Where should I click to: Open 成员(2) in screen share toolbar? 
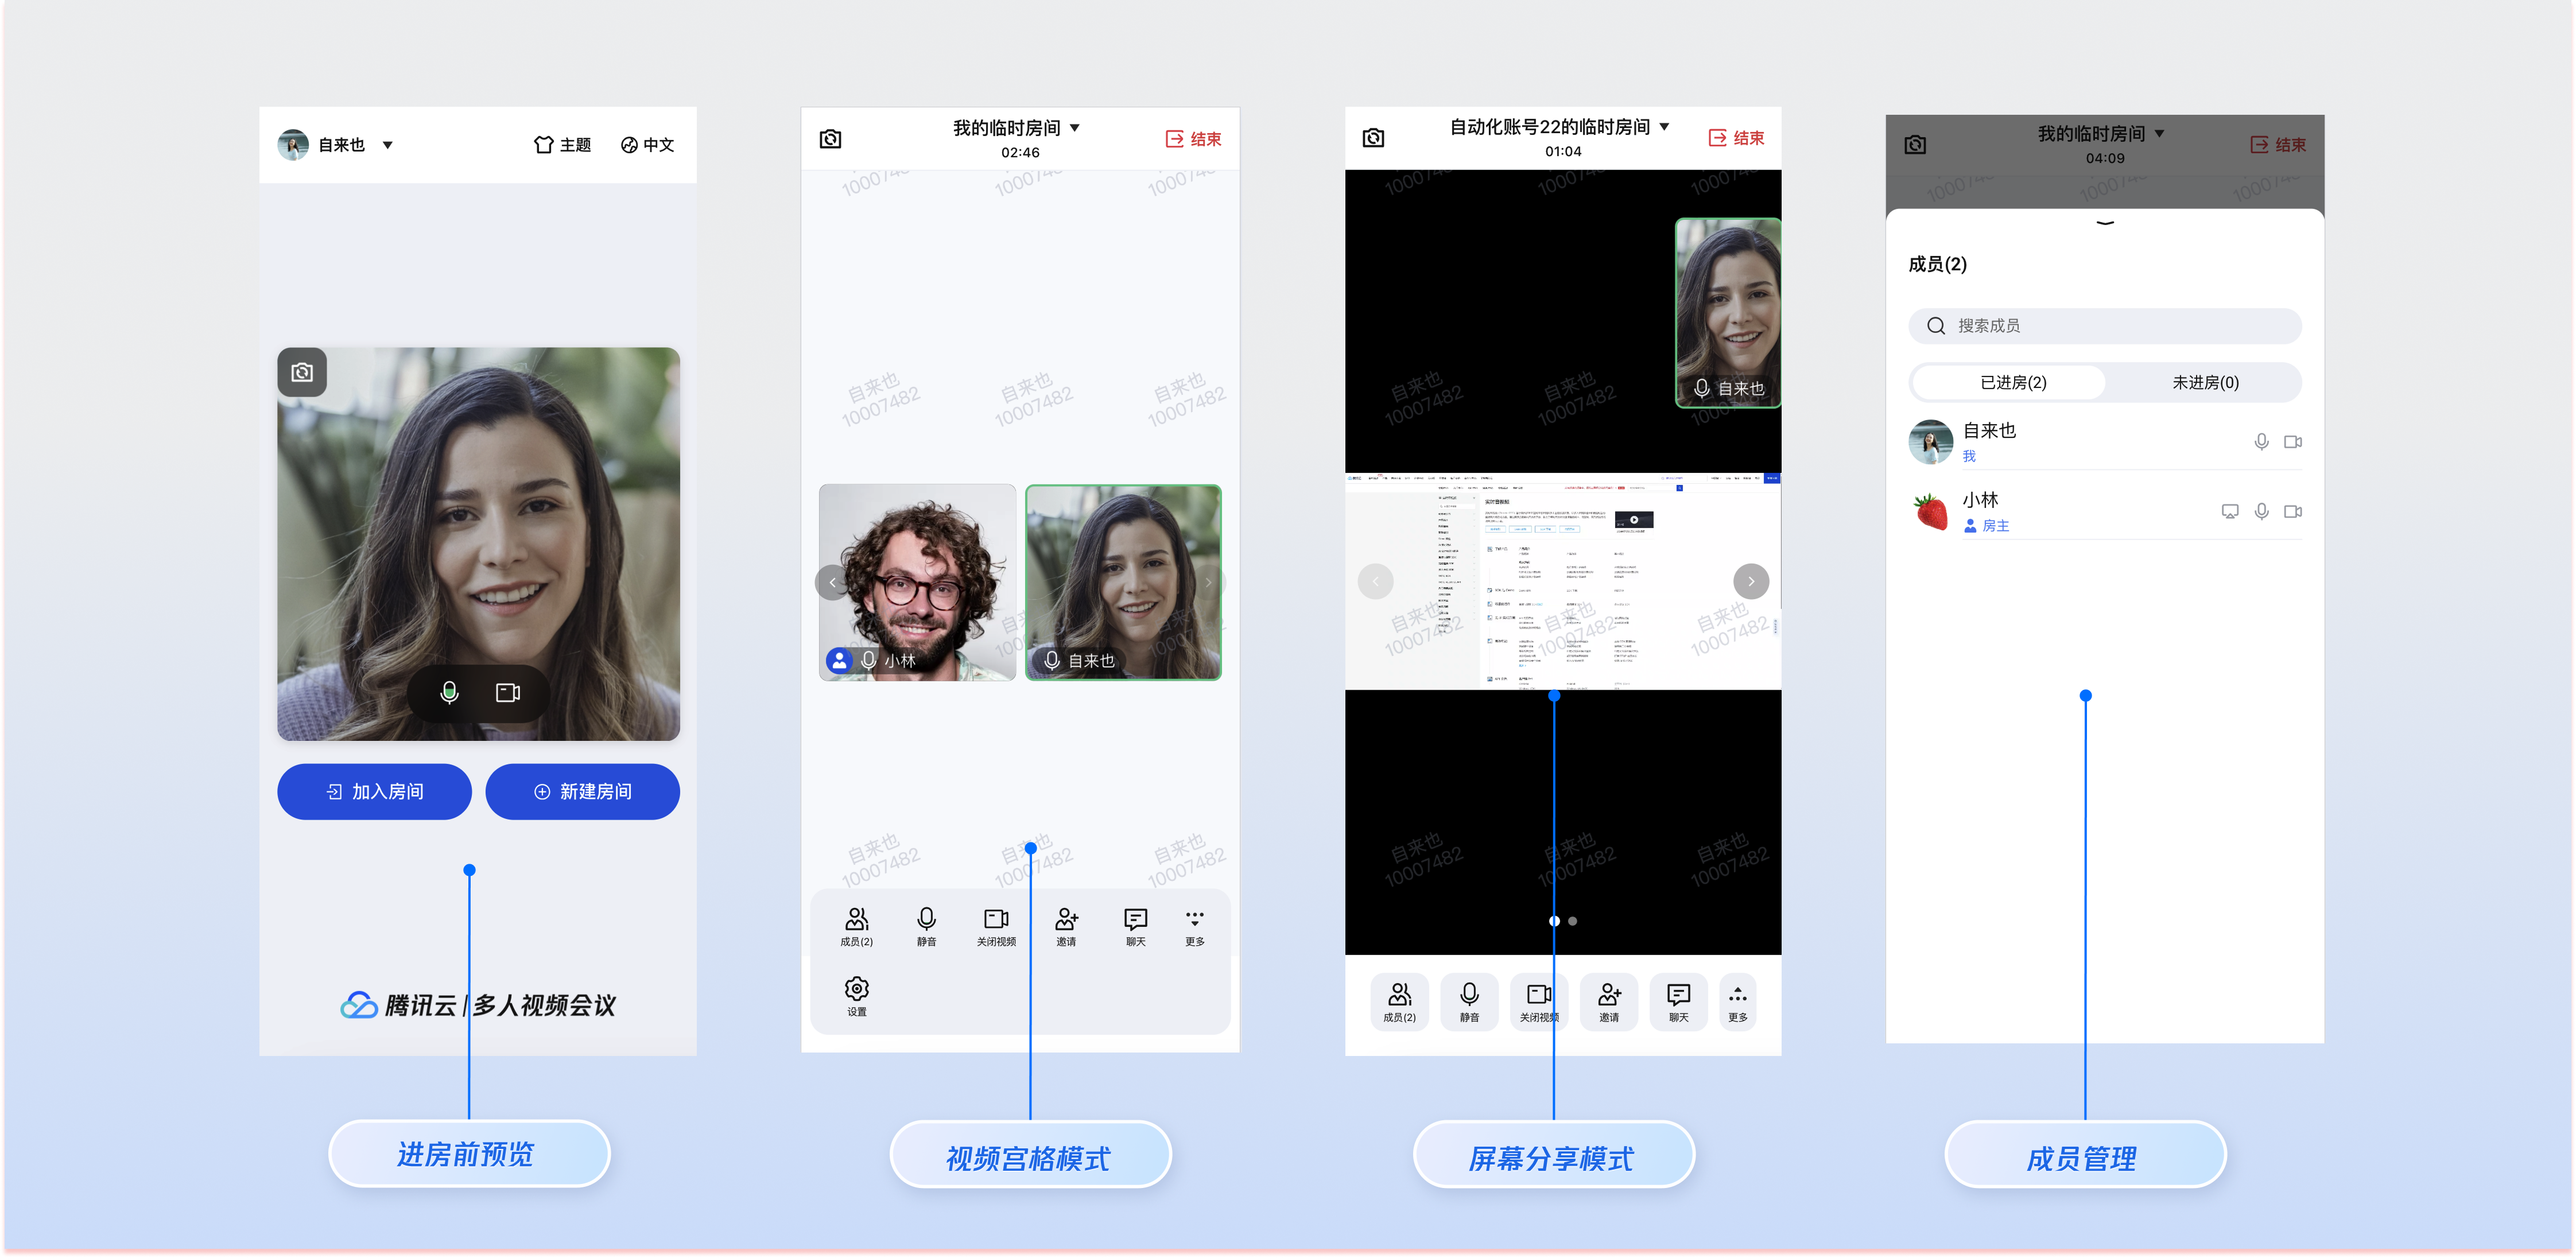tap(1399, 1001)
